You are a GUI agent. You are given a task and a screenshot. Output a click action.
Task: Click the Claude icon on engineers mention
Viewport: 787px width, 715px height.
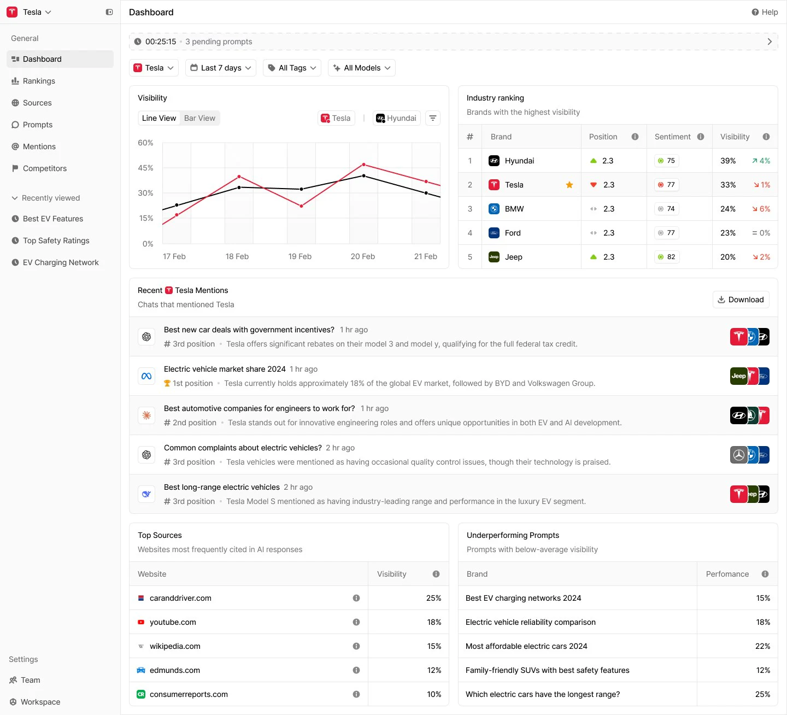tap(146, 415)
